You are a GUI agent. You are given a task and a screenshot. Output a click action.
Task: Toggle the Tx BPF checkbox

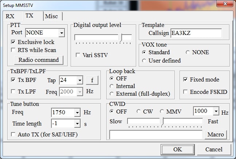coord(13,80)
